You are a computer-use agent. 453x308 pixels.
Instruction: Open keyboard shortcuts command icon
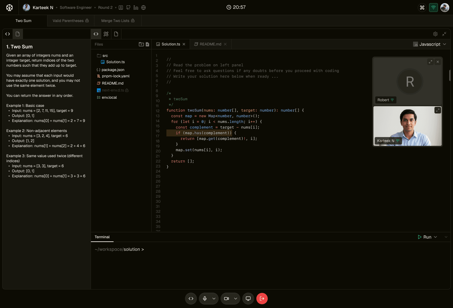pyautogui.click(x=422, y=8)
